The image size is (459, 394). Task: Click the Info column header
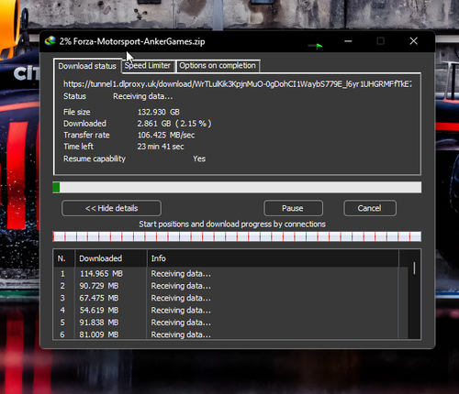pyautogui.click(x=273, y=258)
